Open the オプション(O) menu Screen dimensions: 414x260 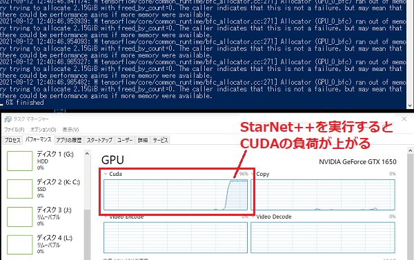(43, 130)
